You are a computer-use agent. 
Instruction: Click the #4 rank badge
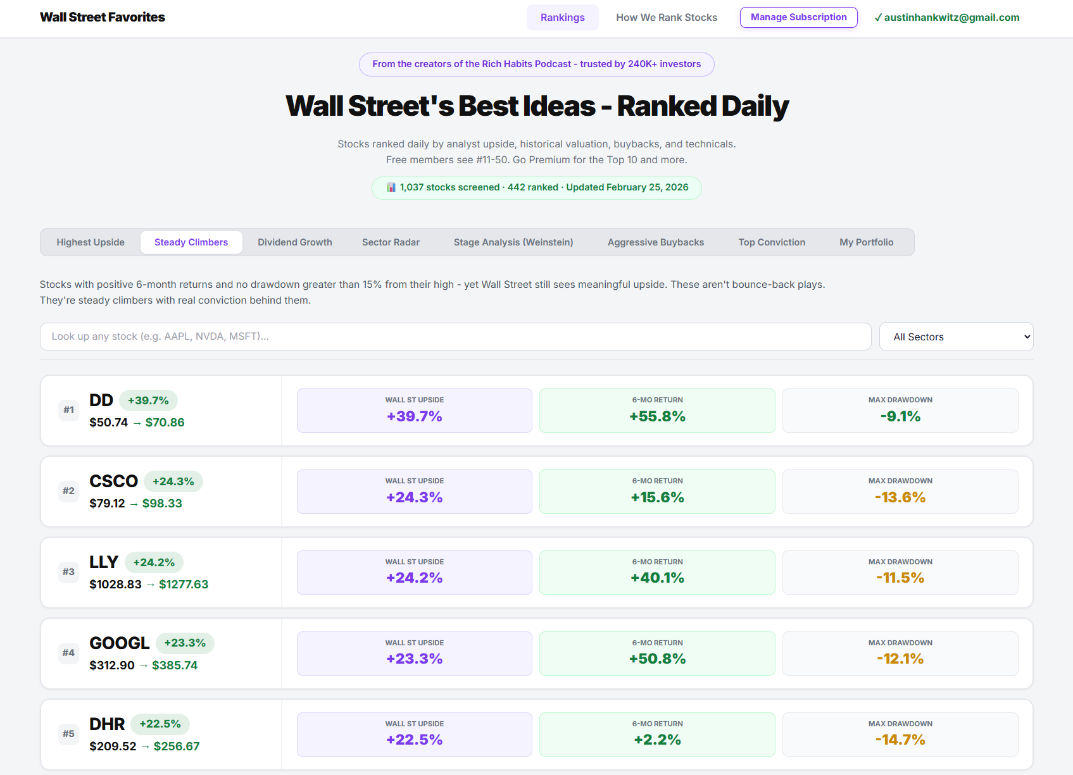click(x=68, y=653)
